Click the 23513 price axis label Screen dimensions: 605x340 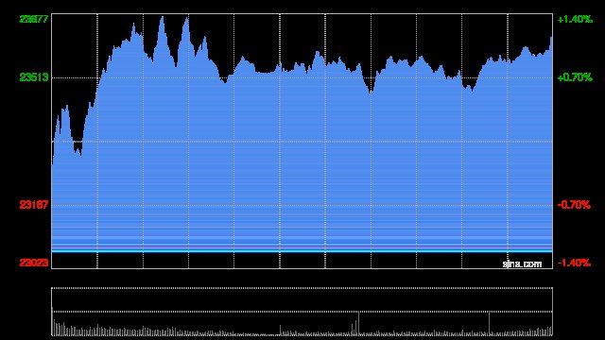coord(34,77)
